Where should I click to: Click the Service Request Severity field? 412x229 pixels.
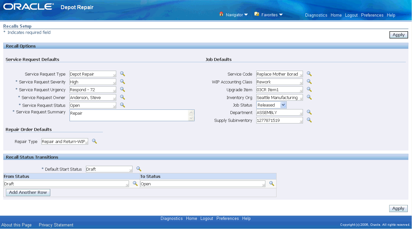[93, 82]
